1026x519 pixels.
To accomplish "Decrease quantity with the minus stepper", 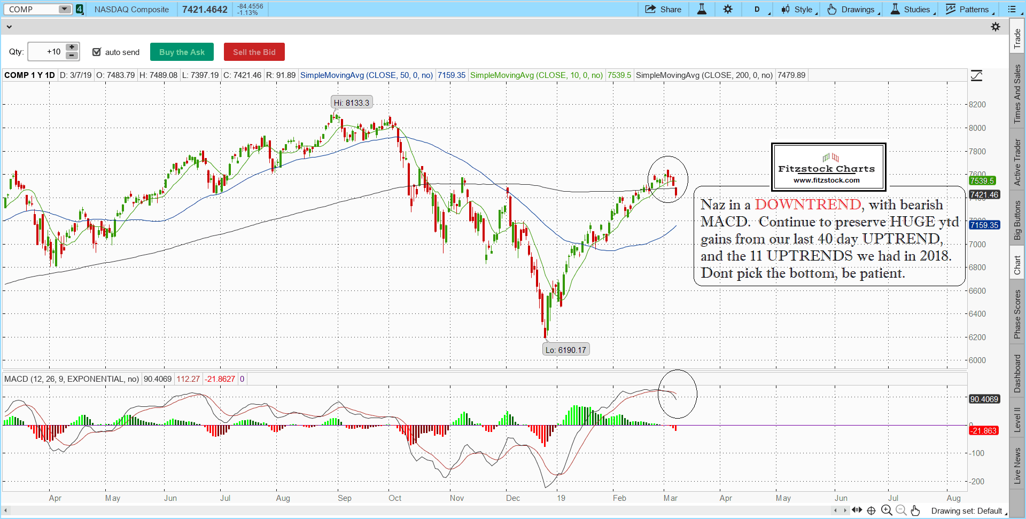I will click(x=72, y=56).
